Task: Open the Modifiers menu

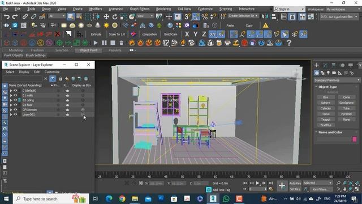Action: coord(96,9)
